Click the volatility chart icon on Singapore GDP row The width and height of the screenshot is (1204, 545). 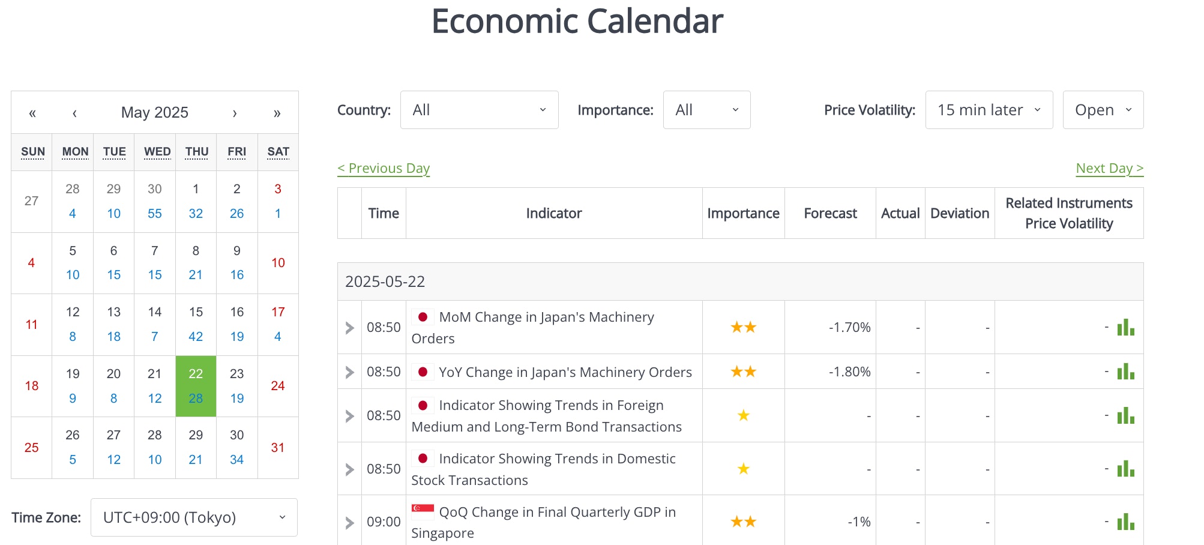click(x=1126, y=522)
